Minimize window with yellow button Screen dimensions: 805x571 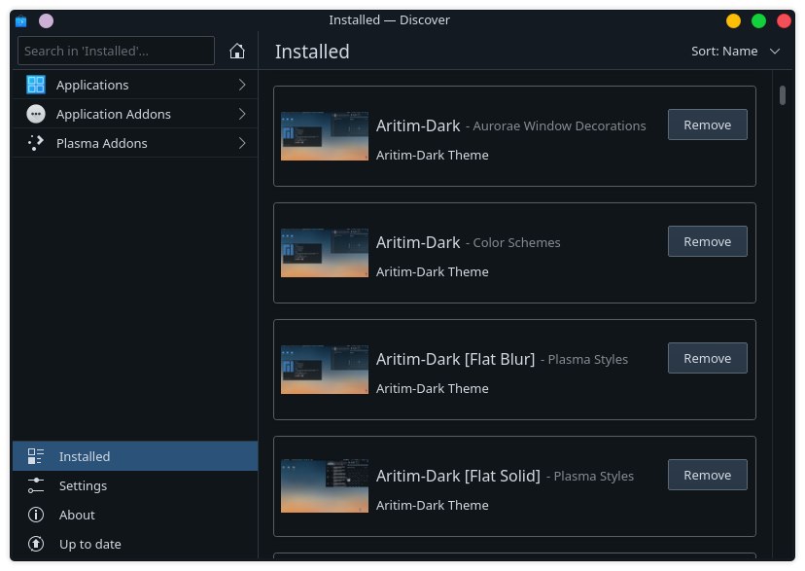coord(733,21)
